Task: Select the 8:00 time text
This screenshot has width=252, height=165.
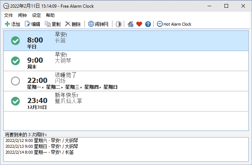Action: 35,40
